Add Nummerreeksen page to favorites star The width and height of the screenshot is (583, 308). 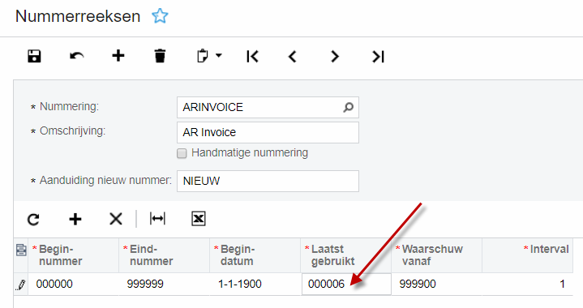(160, 16)
